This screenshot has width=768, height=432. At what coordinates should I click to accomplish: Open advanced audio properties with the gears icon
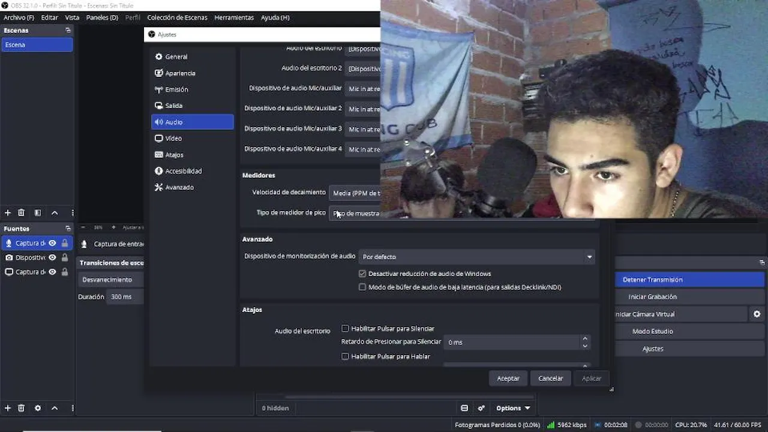[x=481, y=408]
